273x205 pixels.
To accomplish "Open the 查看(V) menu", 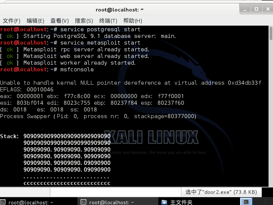I will [x=60, y=21].
